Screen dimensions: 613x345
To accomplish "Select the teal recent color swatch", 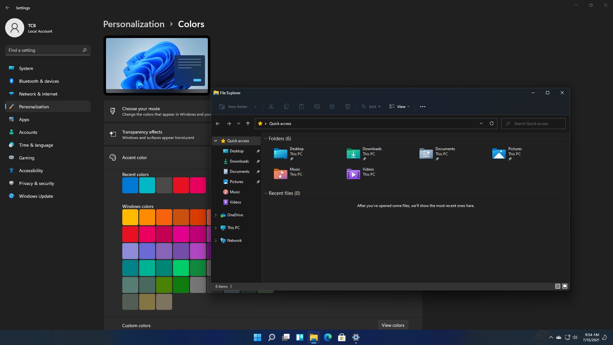I will 147,185.
